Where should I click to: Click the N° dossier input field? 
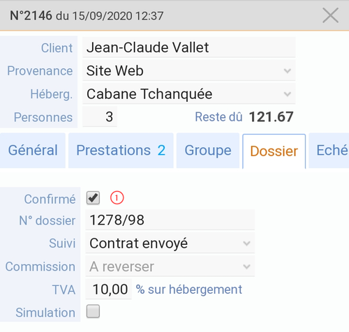click(170, 220)
